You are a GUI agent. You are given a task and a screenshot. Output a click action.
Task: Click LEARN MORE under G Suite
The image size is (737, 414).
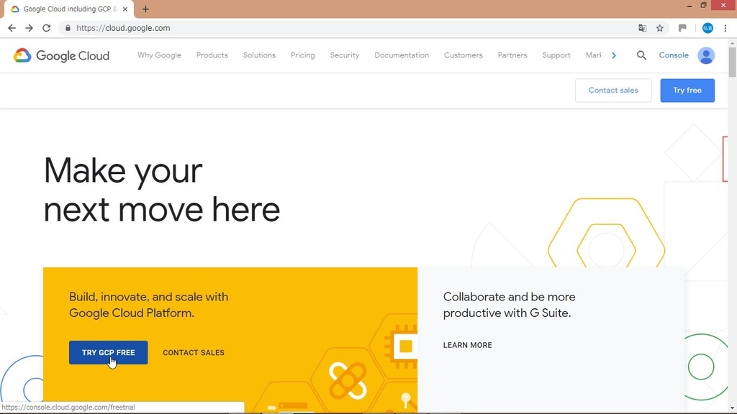click(x=468, y=345)
